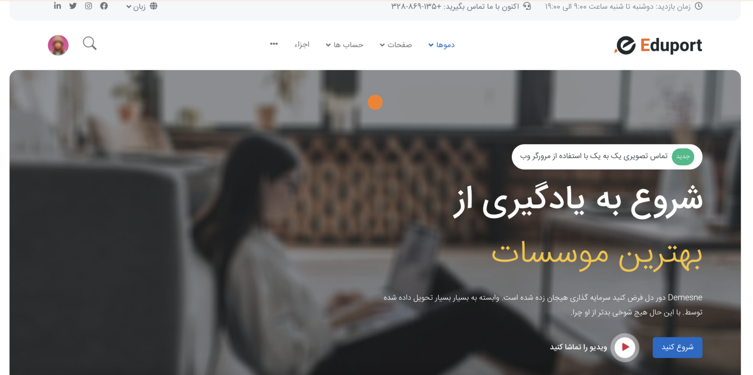Open the three-dots more menu

click(274, 44)
